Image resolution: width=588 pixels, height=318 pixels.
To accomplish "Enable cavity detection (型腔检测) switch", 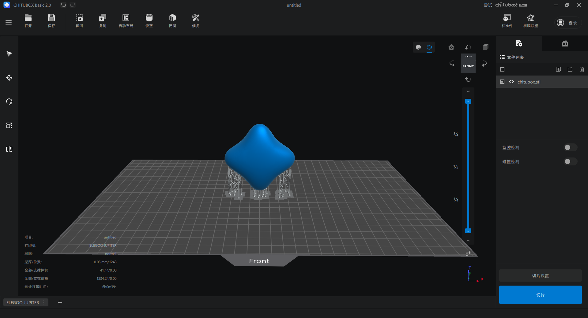I will point(570,148).
